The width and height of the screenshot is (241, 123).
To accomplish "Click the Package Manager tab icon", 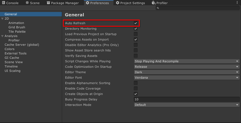I will click(x=48, y=3).
